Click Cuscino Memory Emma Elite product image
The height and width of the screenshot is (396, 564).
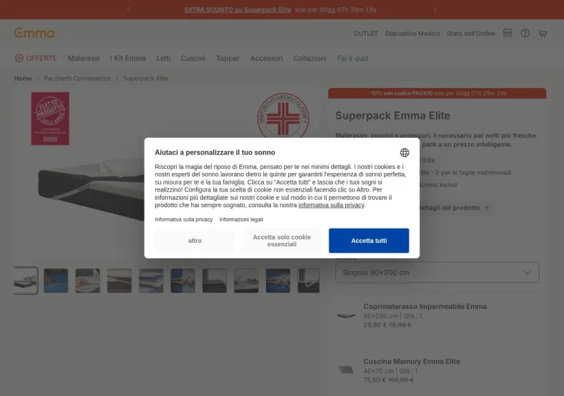[x=346, y=370]
